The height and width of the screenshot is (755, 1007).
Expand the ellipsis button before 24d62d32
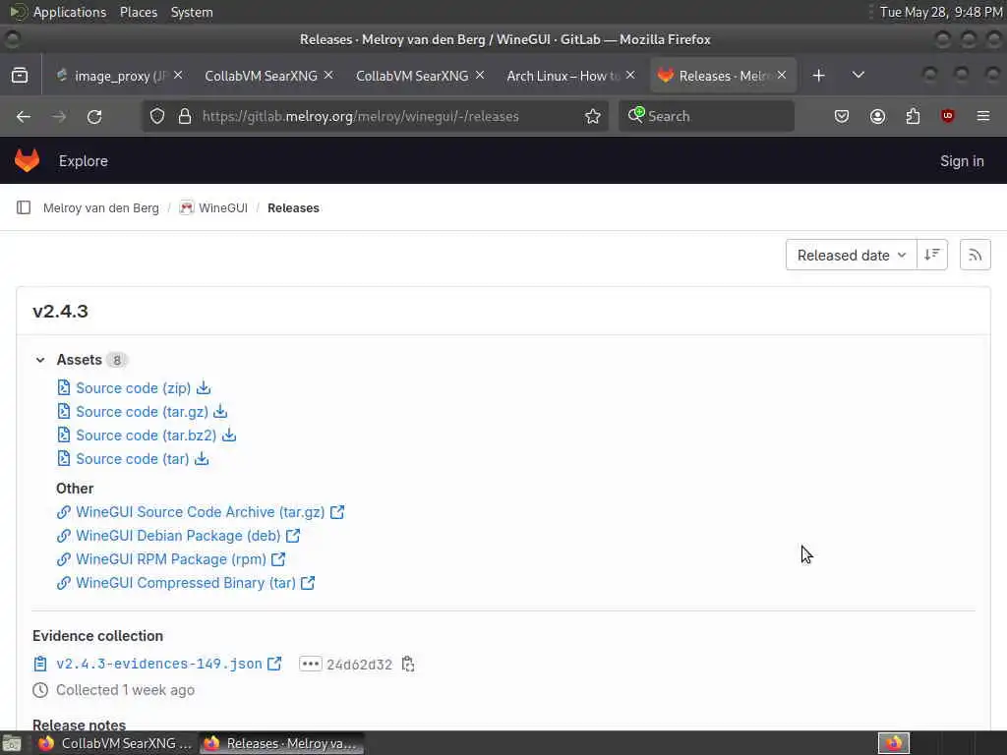pyautogui.click(x=310, y=664)
